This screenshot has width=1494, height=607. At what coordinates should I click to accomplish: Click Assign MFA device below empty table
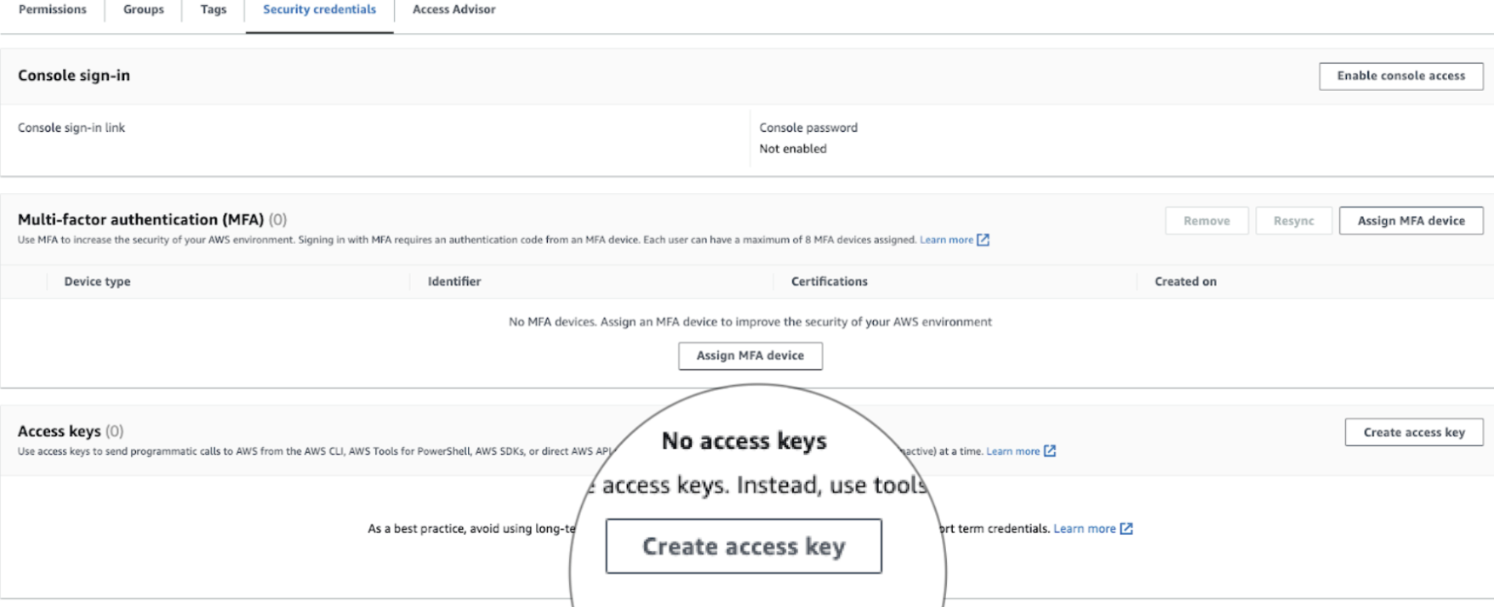coord(750,355)
